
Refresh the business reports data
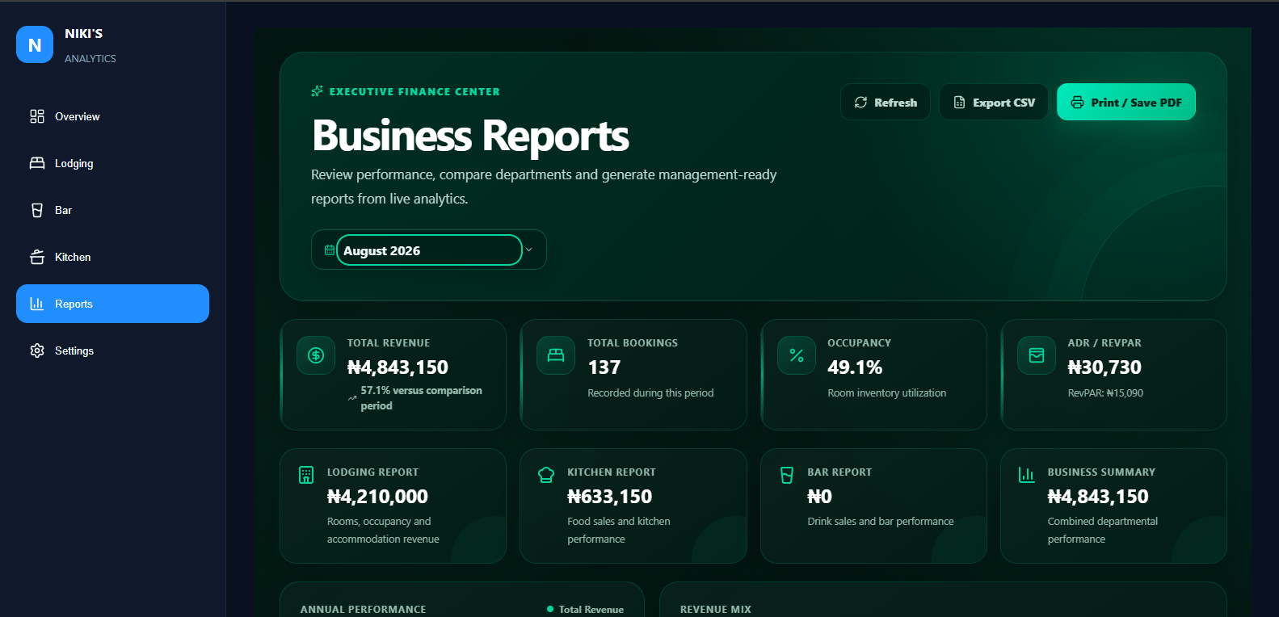(886, 103)
